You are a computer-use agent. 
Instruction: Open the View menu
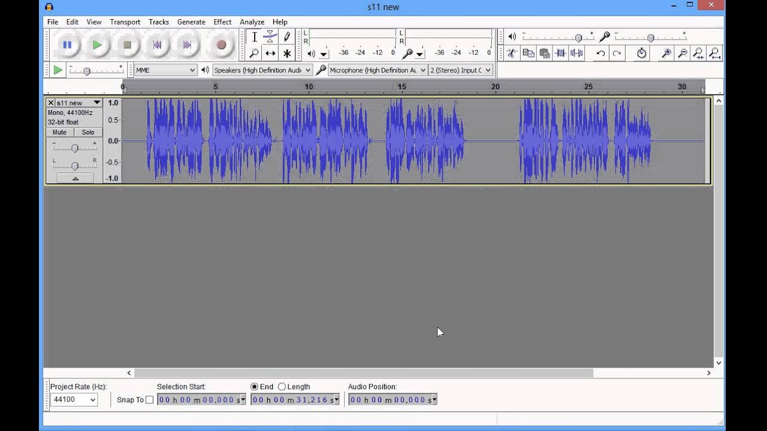tap(94, 22)
